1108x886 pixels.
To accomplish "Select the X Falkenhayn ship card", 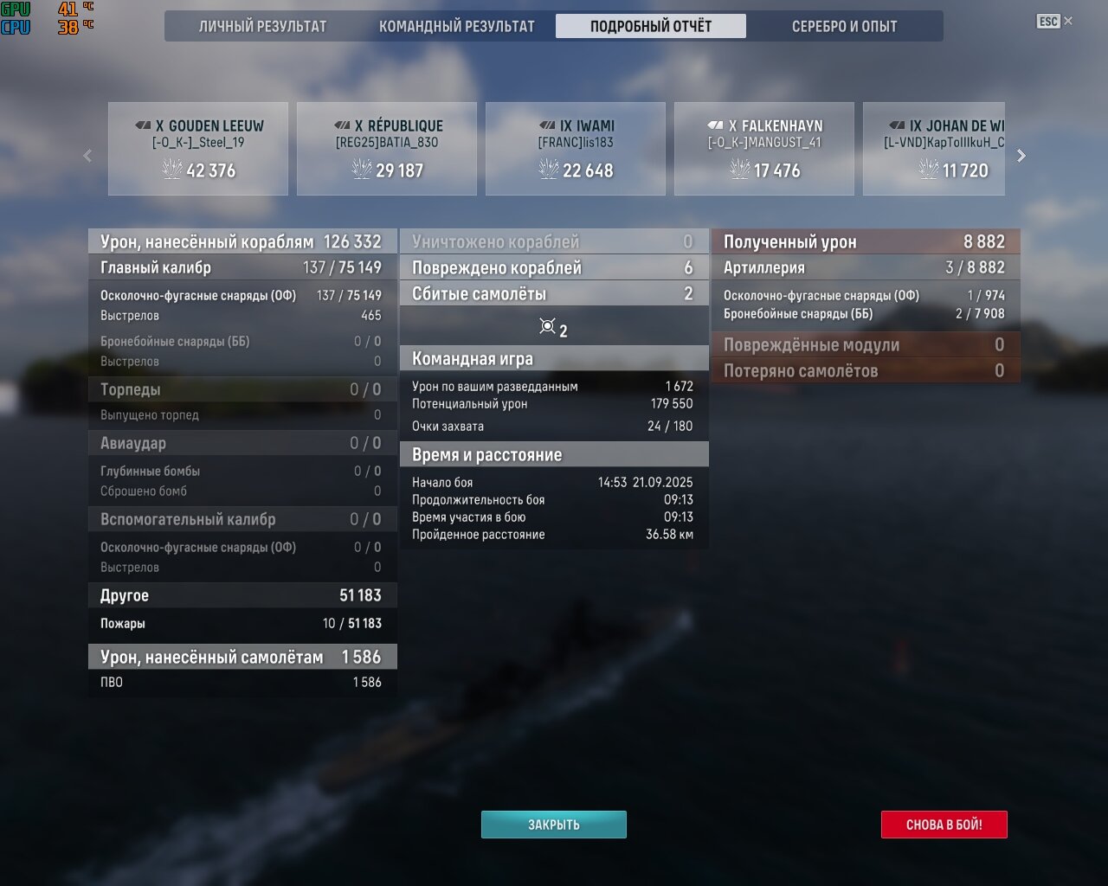I will [x=763, y=148].
